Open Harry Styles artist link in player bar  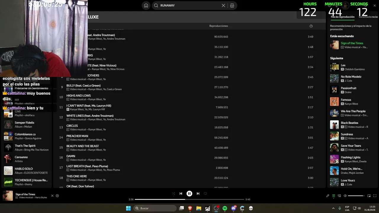(40, 197)
